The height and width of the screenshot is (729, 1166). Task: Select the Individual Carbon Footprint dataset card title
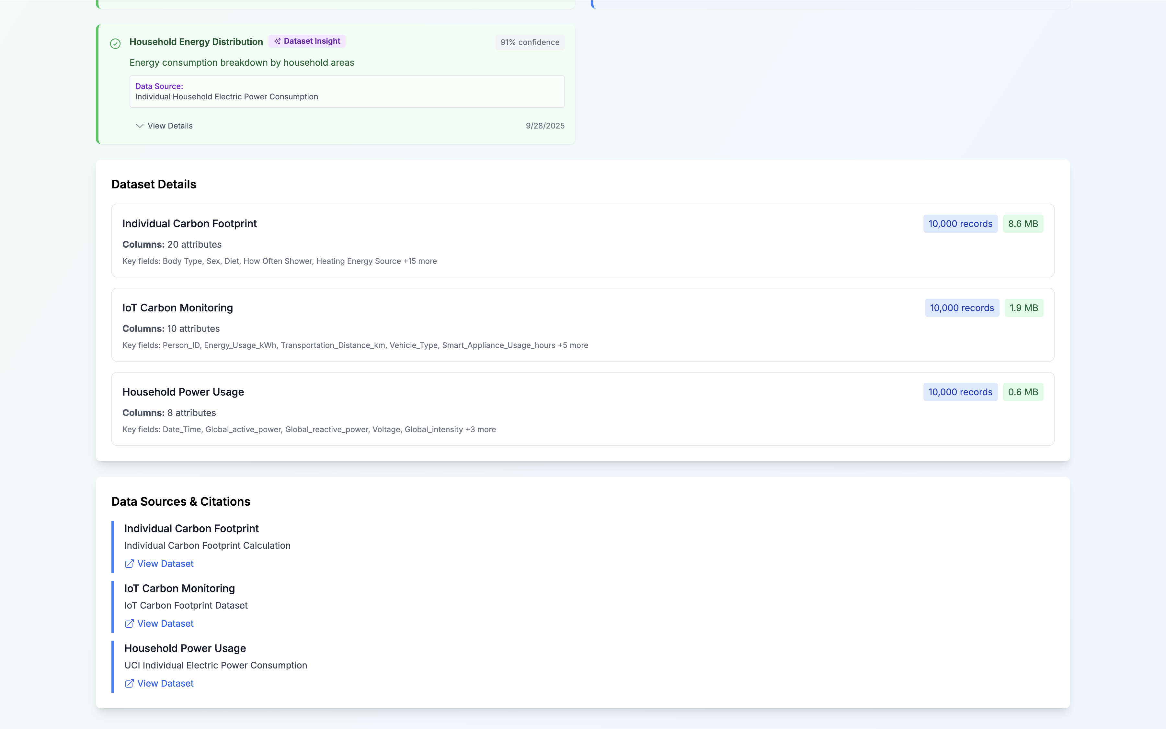coord(189,224)
